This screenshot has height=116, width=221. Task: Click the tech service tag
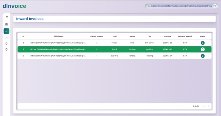[x=150, y=43]
